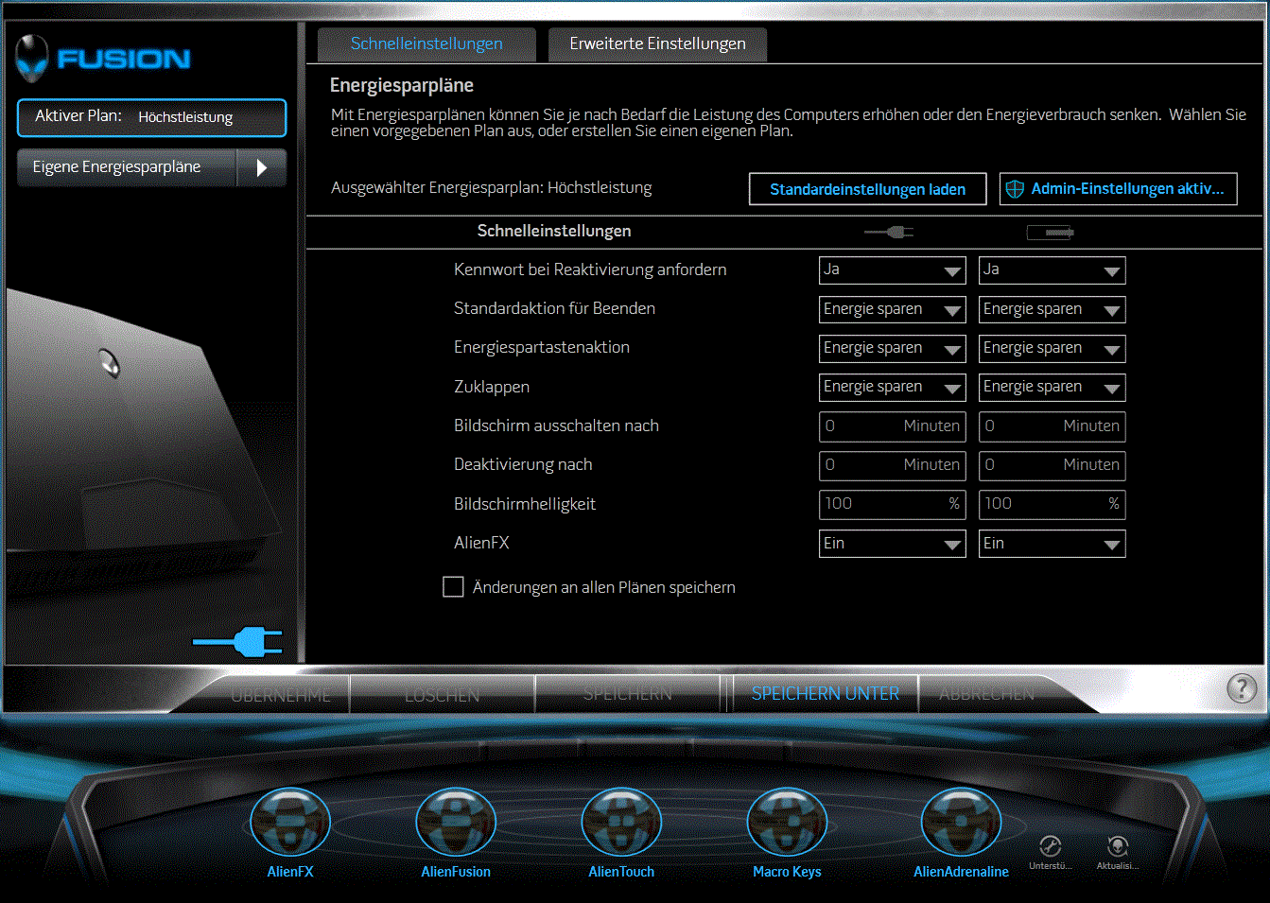Switch to Schnelleinstellungen tab
This screenshot has height=903, width=1270.
coord(426,44)
